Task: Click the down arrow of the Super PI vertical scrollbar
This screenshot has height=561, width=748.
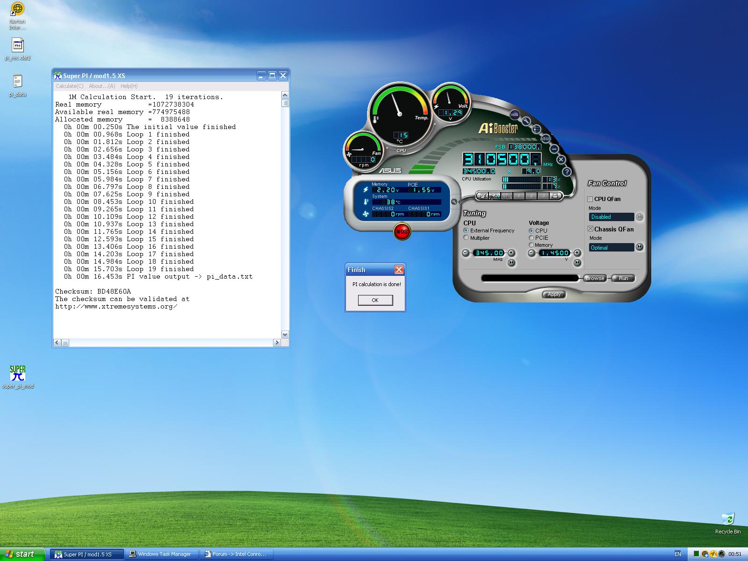Action: (x=285, y=334)
